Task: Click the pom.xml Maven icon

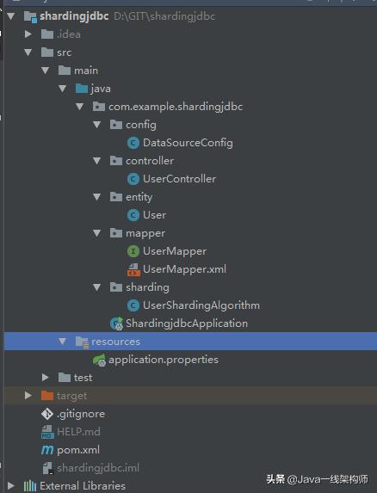Action: pyautogui.click(x=47, y=450)
